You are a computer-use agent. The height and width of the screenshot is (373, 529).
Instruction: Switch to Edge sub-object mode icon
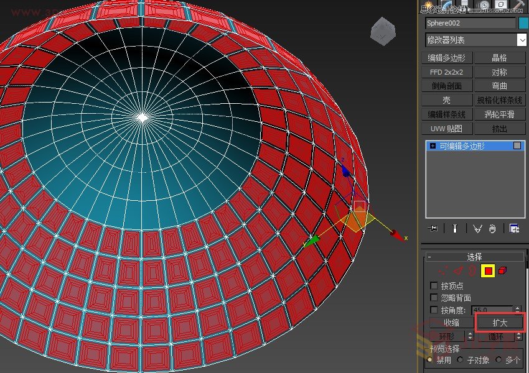(458, 271)
